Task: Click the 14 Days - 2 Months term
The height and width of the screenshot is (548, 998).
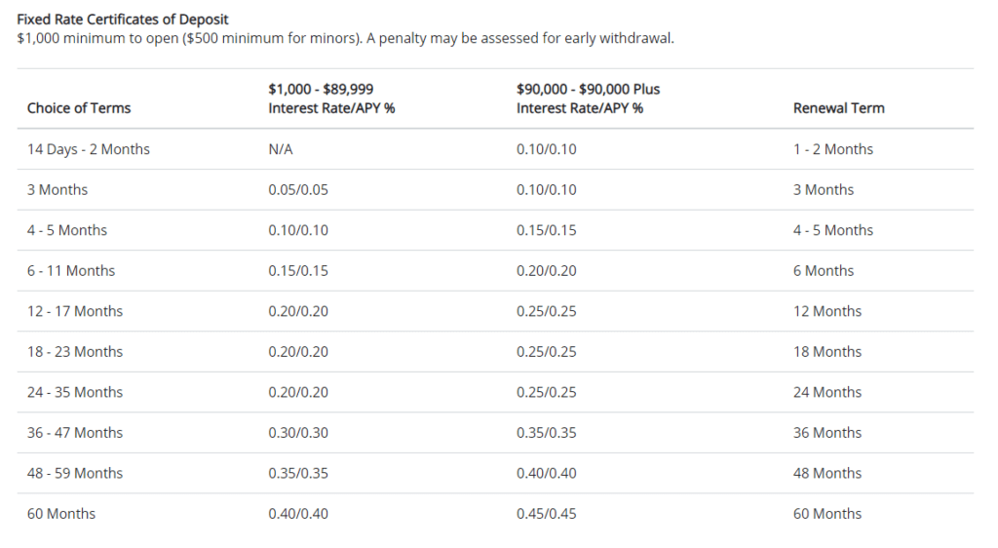Action: point(89,149)
